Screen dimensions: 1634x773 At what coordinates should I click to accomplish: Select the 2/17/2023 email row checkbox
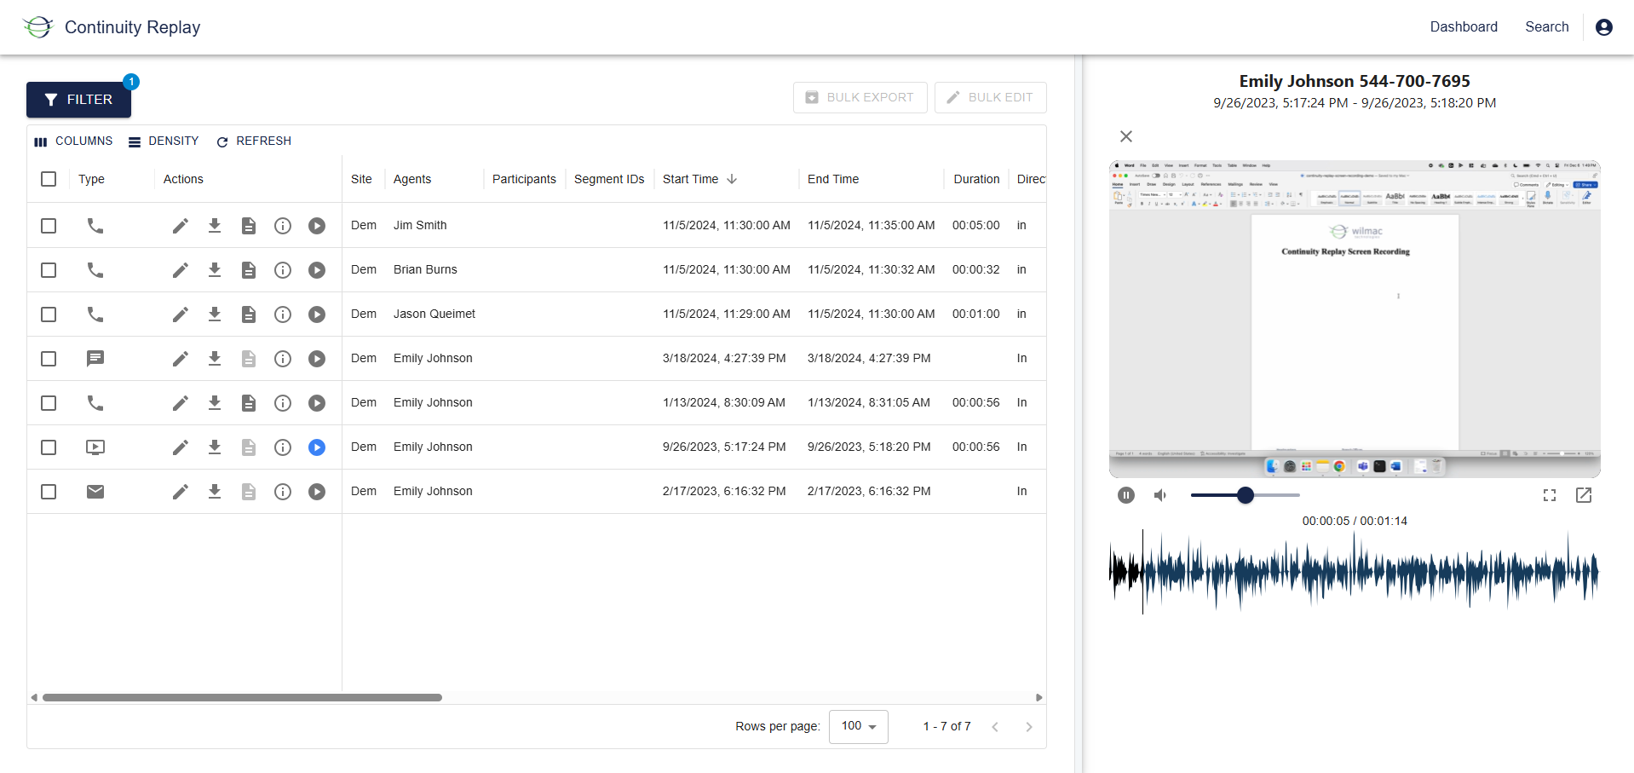(49, 492)
